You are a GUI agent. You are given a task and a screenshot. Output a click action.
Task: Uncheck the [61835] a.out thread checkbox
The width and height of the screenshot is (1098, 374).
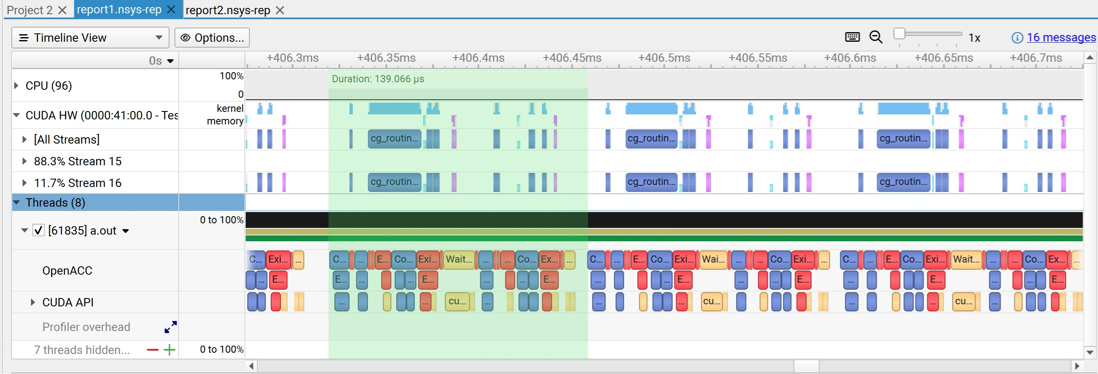tap(38, 230)
